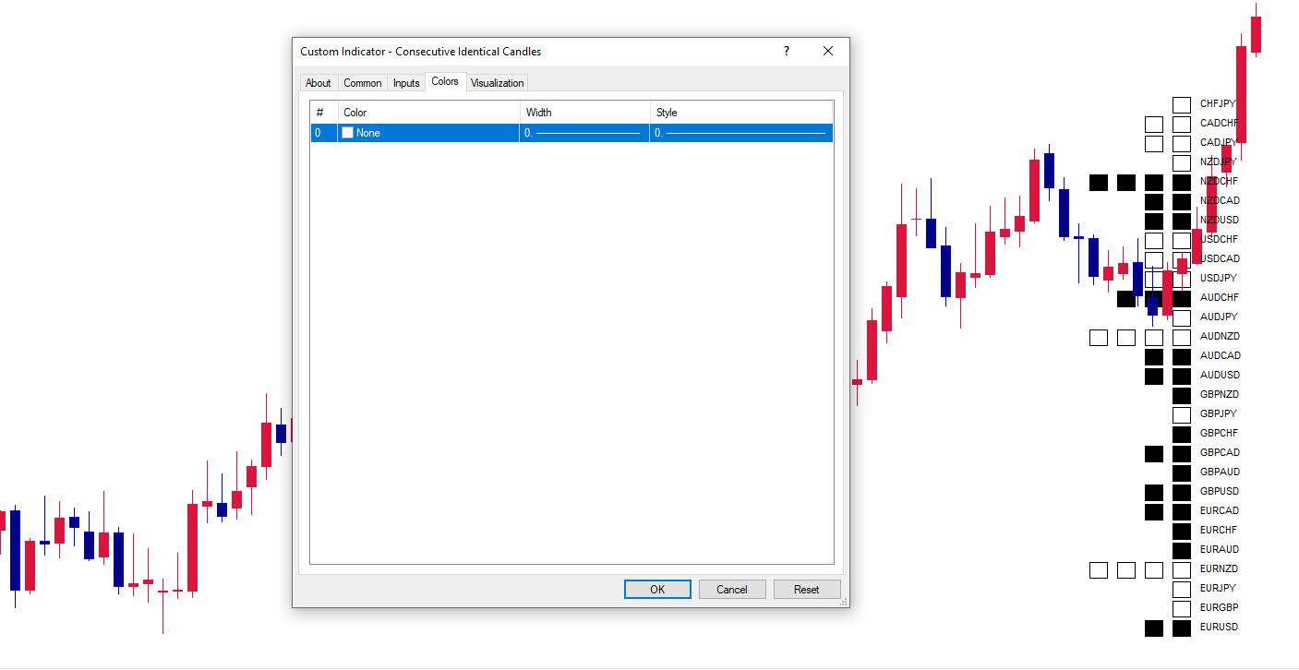Click the AUDCAD label on the chart

pyautogui.click(x=1221, y=355)
